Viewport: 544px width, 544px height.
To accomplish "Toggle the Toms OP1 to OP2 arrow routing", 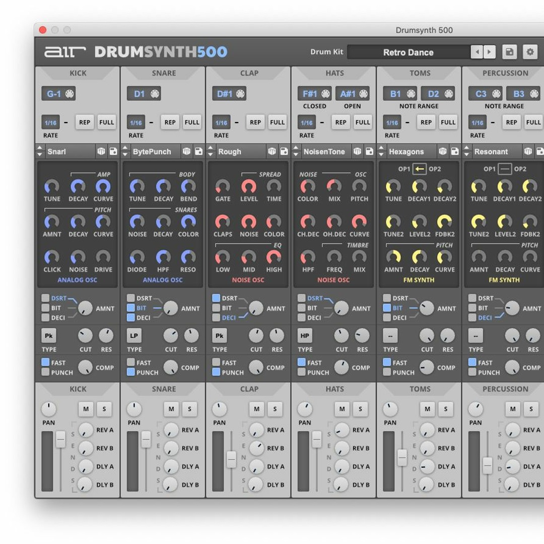I will click(420, 169).
